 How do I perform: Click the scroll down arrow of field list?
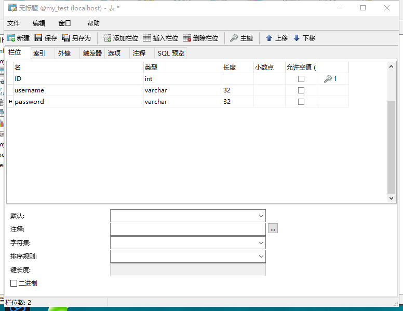pyautogui.click(x=391, y=198)
